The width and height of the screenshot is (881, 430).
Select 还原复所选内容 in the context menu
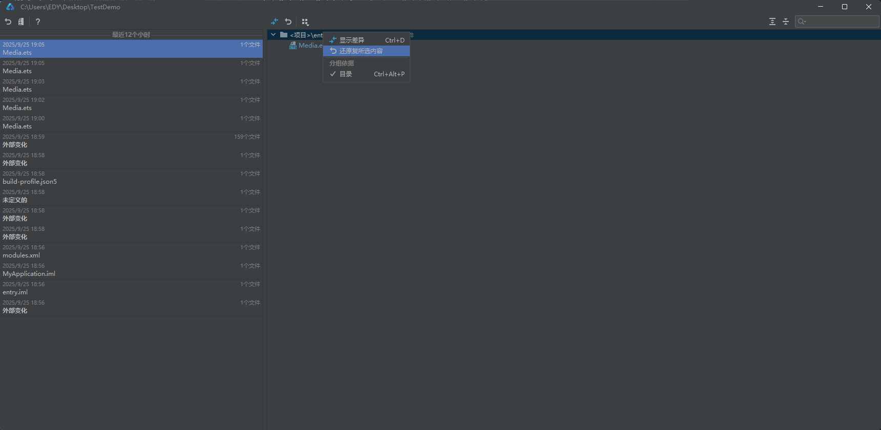(x=361, y=51)
